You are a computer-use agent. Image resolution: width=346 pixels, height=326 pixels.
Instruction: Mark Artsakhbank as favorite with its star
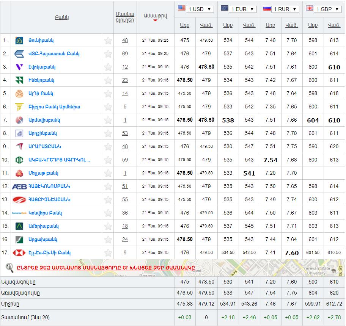coord(108,240)
